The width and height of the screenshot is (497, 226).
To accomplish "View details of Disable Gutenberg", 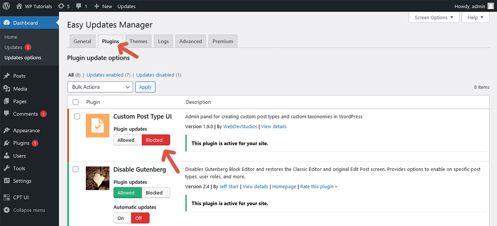I will 256,187.
